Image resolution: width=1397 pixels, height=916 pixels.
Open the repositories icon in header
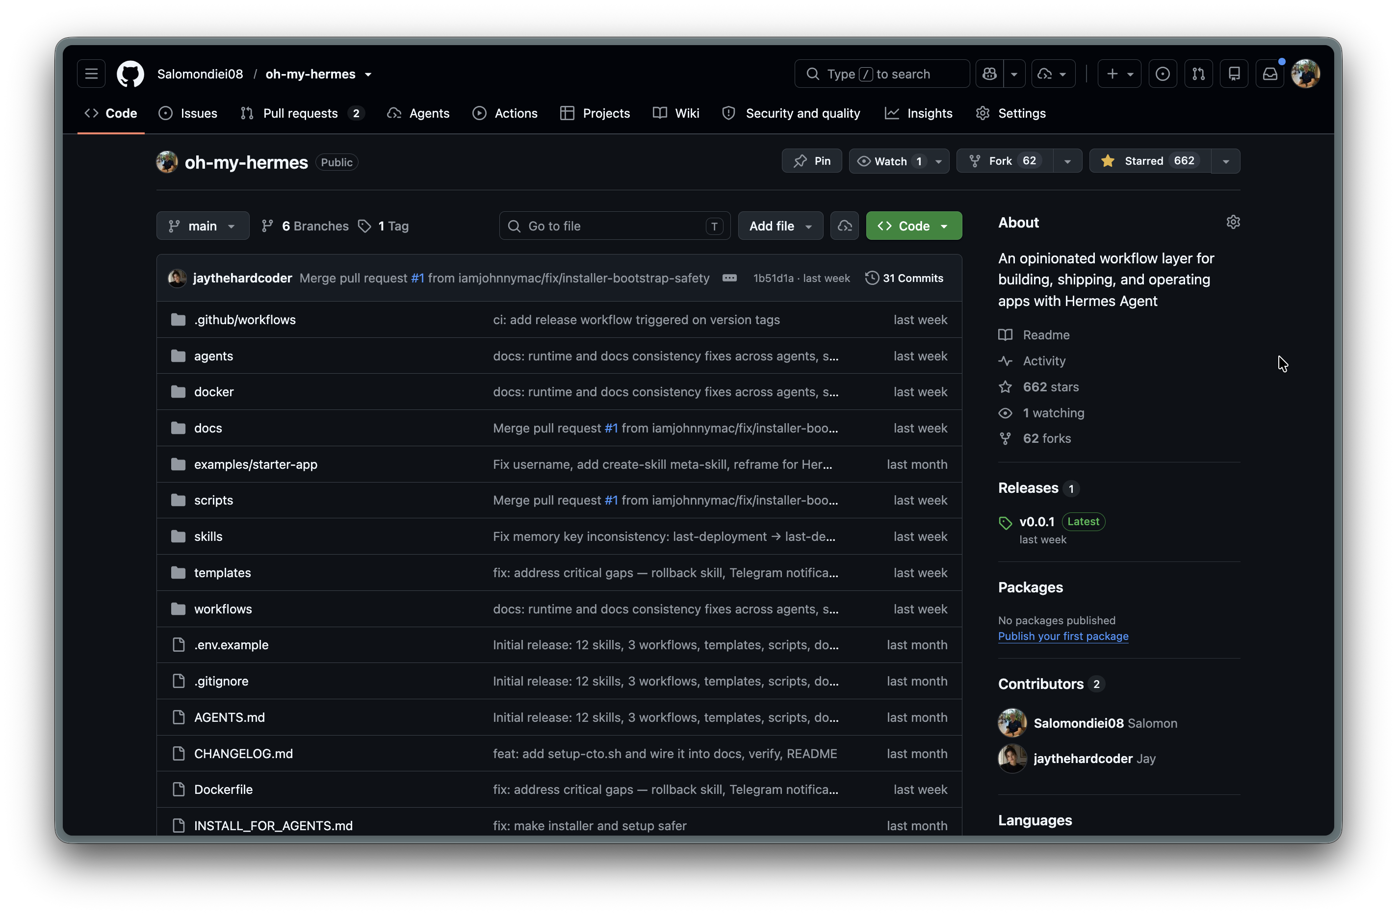(x=1235, y=74)
